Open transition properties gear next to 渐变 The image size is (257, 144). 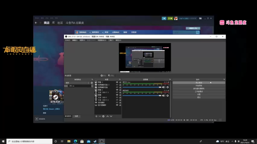pos(92,83)
